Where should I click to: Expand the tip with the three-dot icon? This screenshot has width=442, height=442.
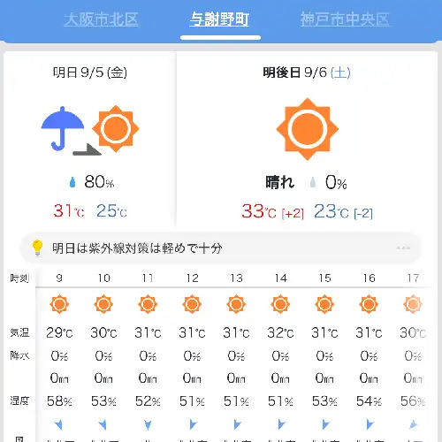(403, 248)
